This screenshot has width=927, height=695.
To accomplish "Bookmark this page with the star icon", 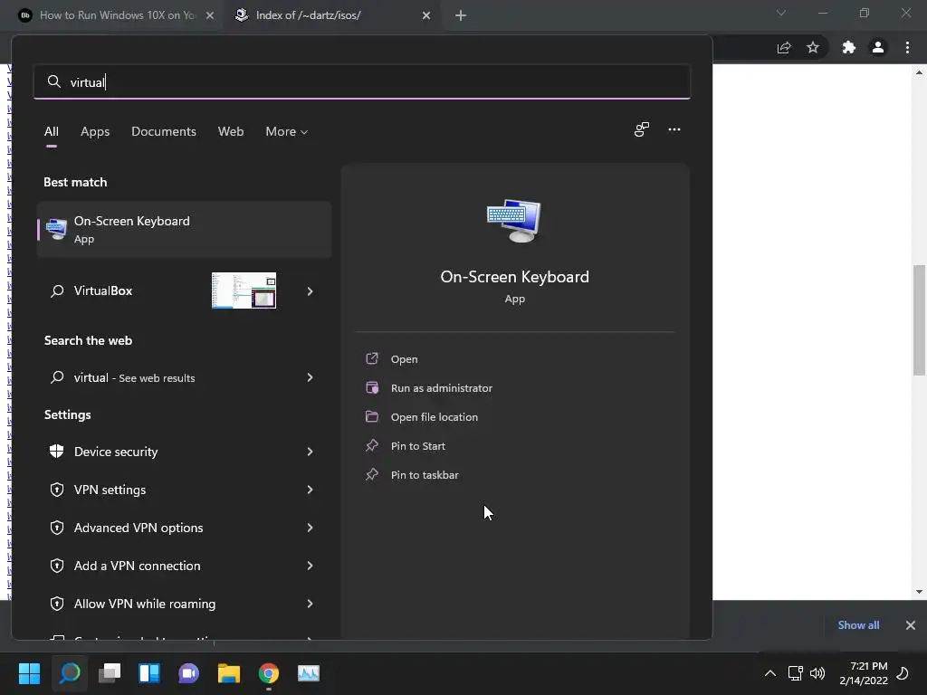I will 813,47.
